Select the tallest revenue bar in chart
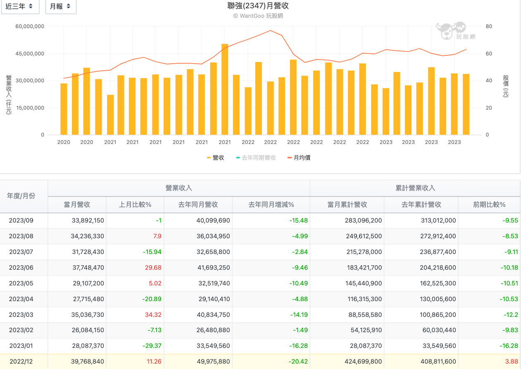 point(225,89)
